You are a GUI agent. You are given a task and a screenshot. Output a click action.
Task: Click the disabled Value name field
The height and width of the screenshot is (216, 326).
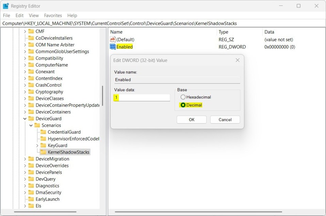click(x=177, y=80)
